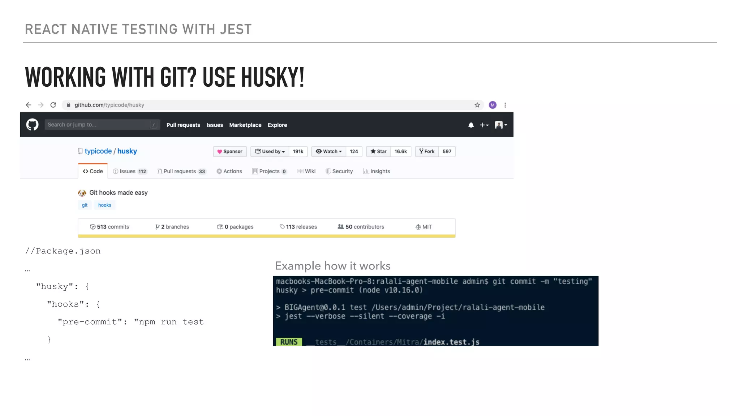Expand the Watch dropdown
The width and height of the screenshot is (740, 416).
tap(329, 152)
